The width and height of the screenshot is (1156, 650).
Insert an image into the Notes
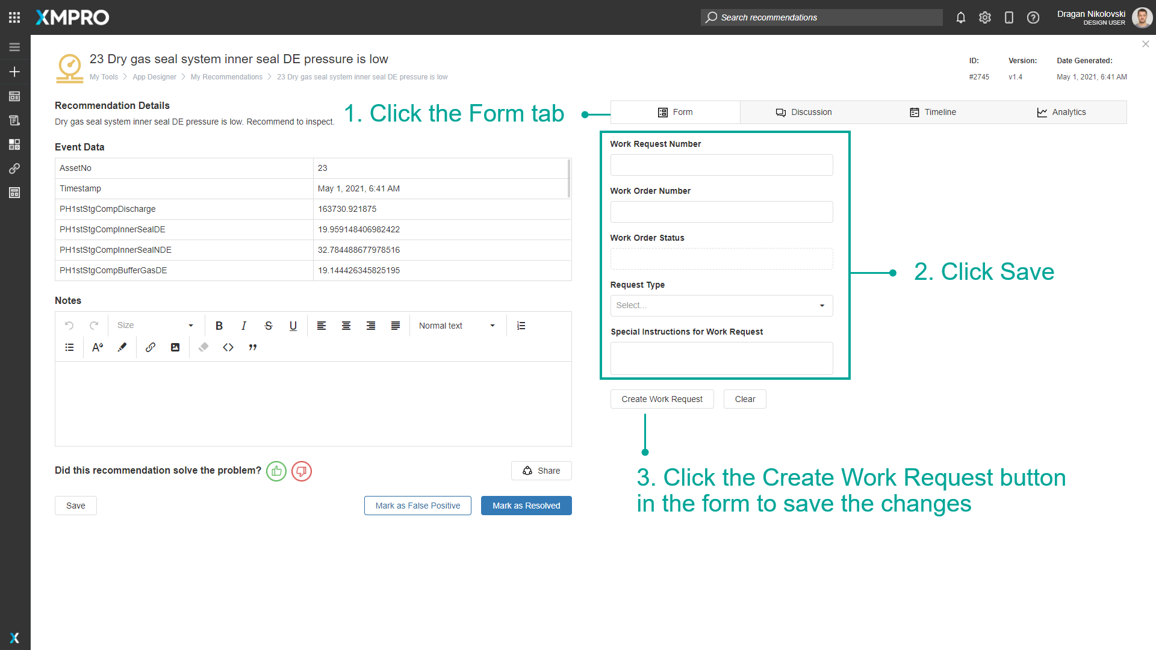pyautogui.click(x=175, y=347)
